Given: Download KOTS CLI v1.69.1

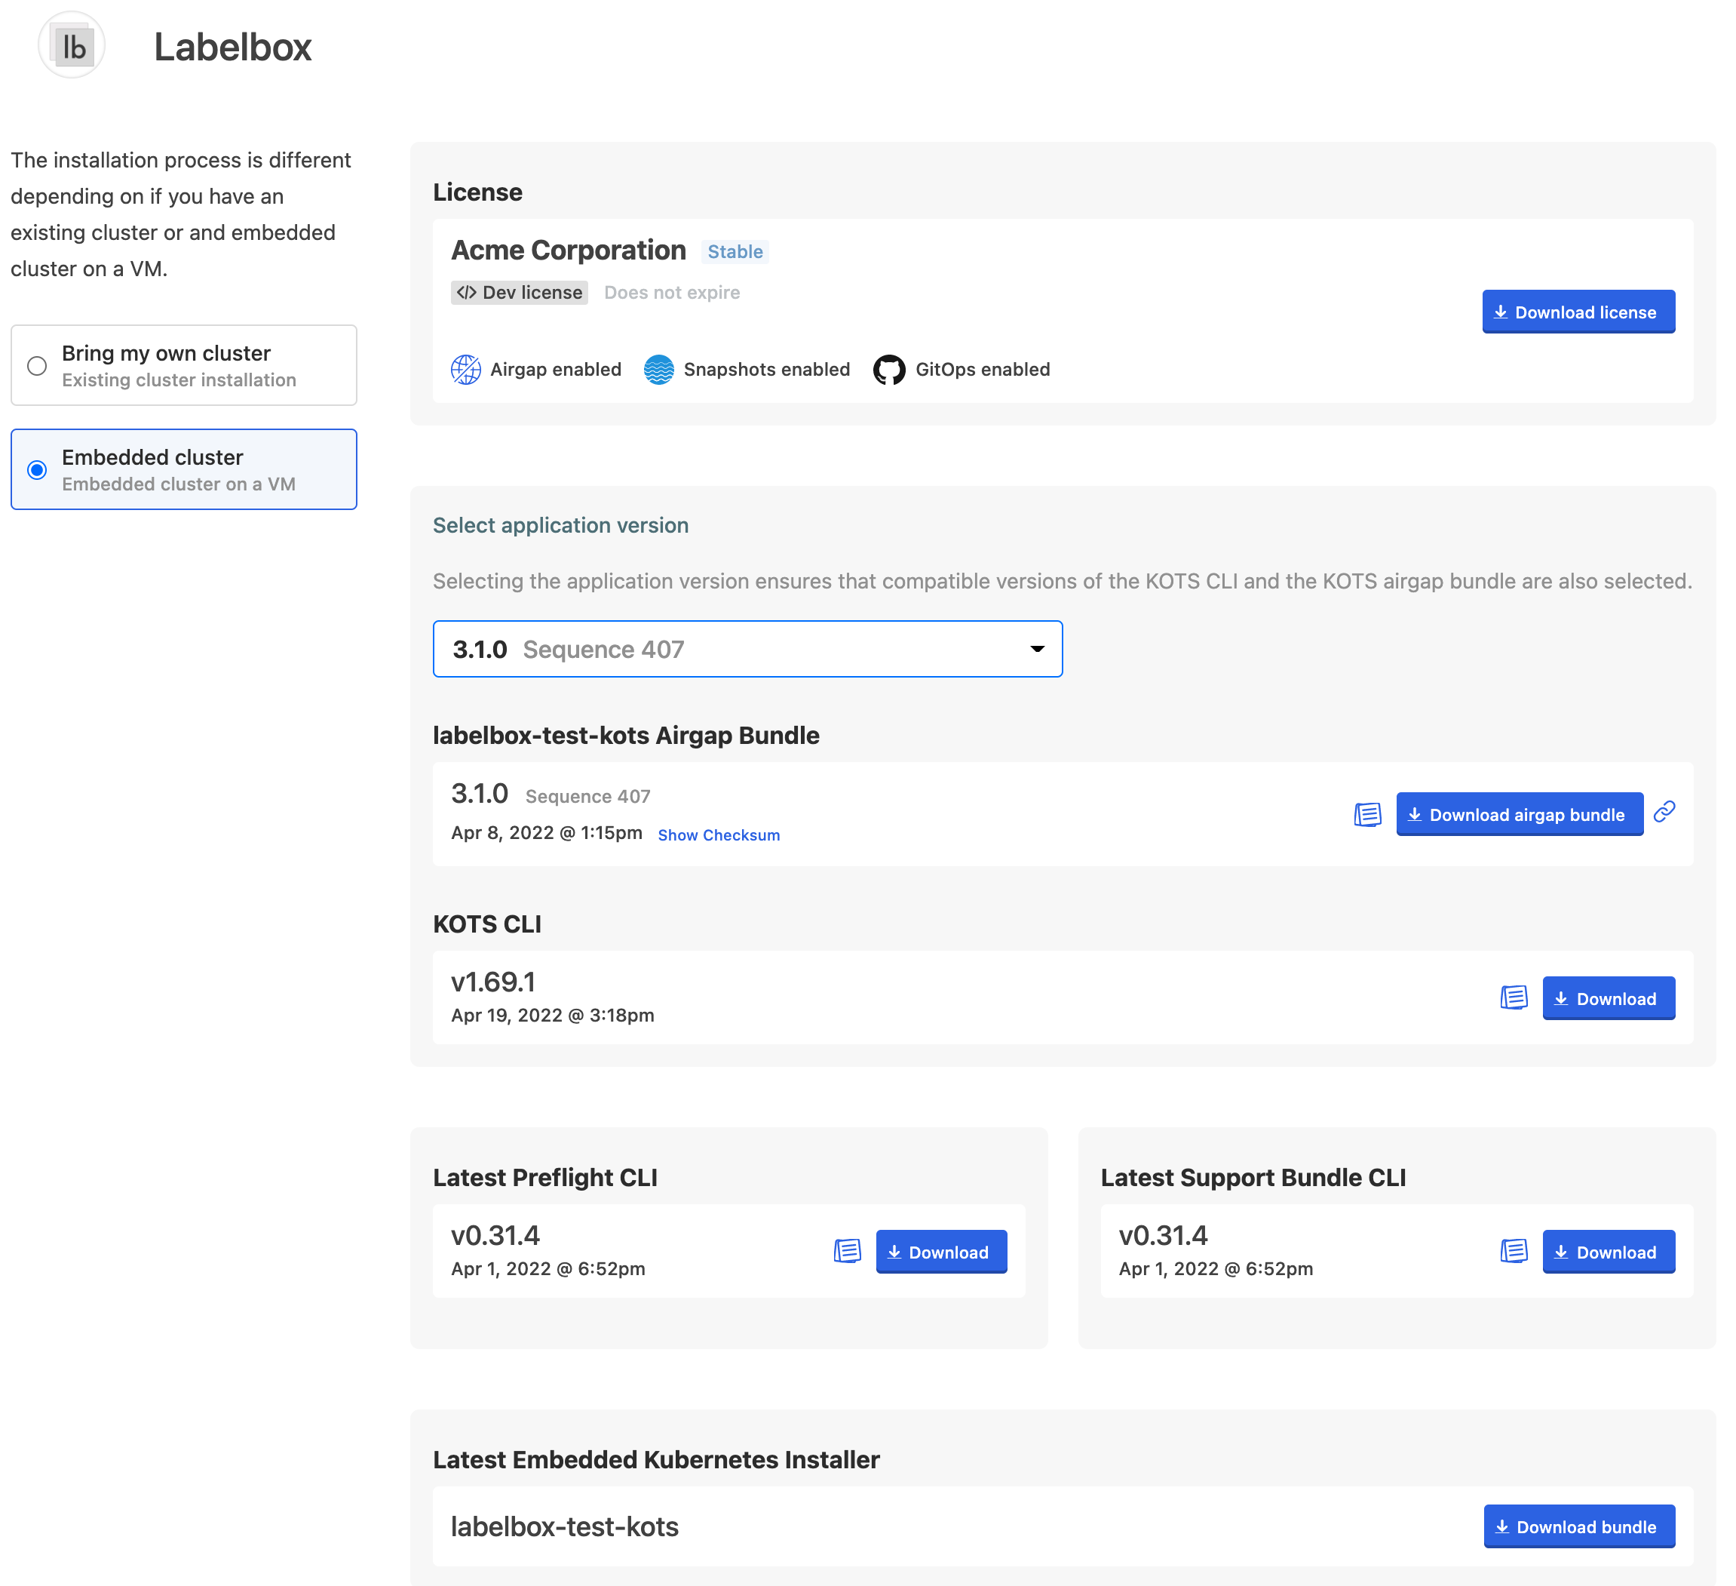Looking at the screenshot, I should [x=1608, y=998].
